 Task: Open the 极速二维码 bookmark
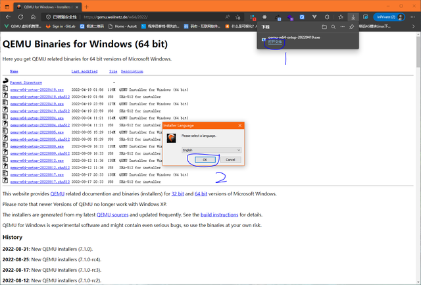[x=92, y=26]
